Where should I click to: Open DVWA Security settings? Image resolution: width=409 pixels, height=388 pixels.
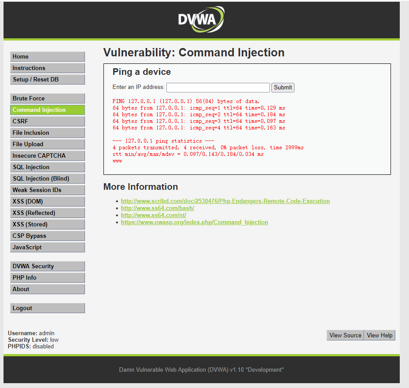[47, 266]
